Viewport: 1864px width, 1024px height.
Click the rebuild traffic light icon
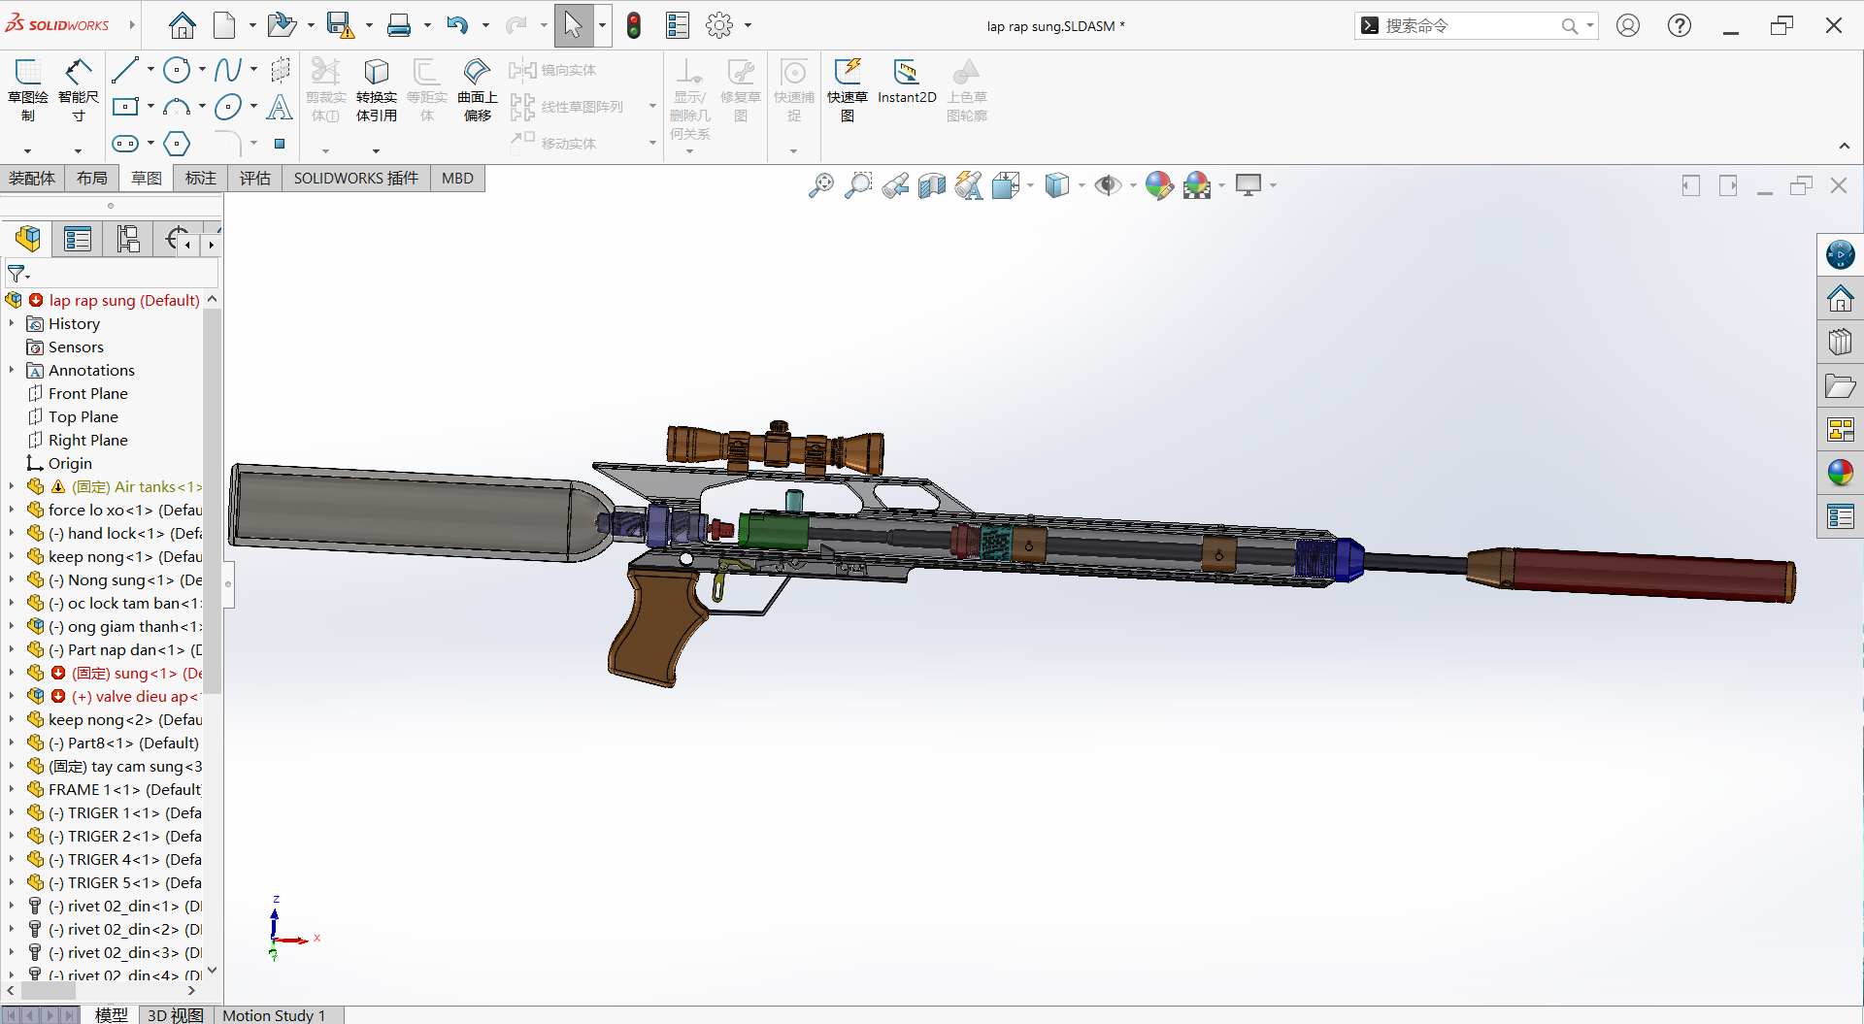point(634,25)
